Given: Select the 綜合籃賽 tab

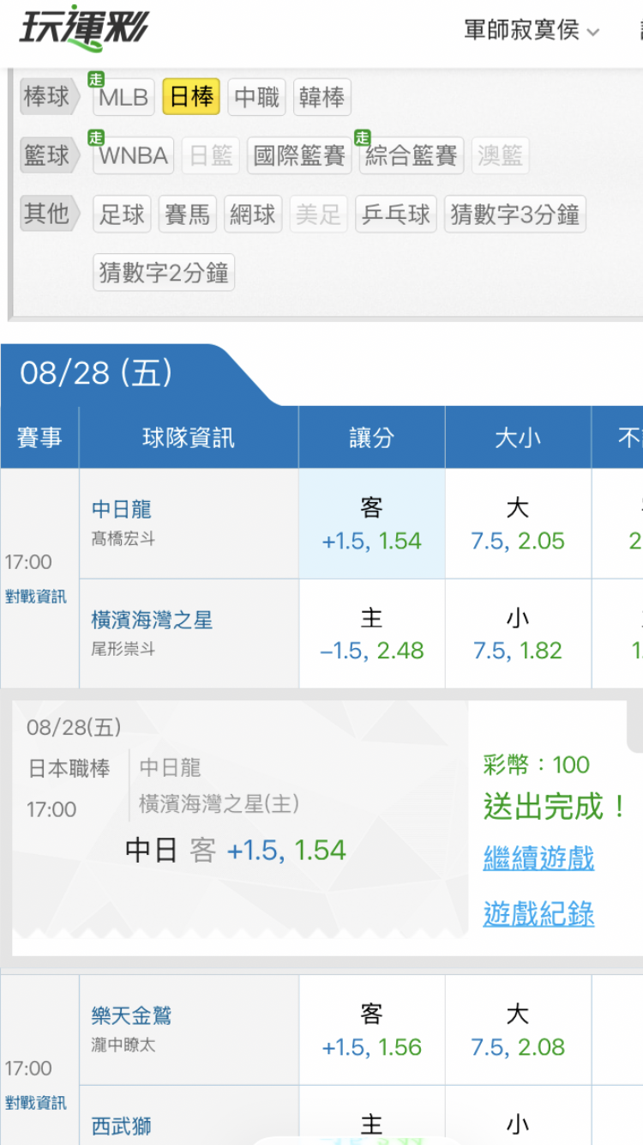Looking at the screenshot, I should tap(412, 155).
